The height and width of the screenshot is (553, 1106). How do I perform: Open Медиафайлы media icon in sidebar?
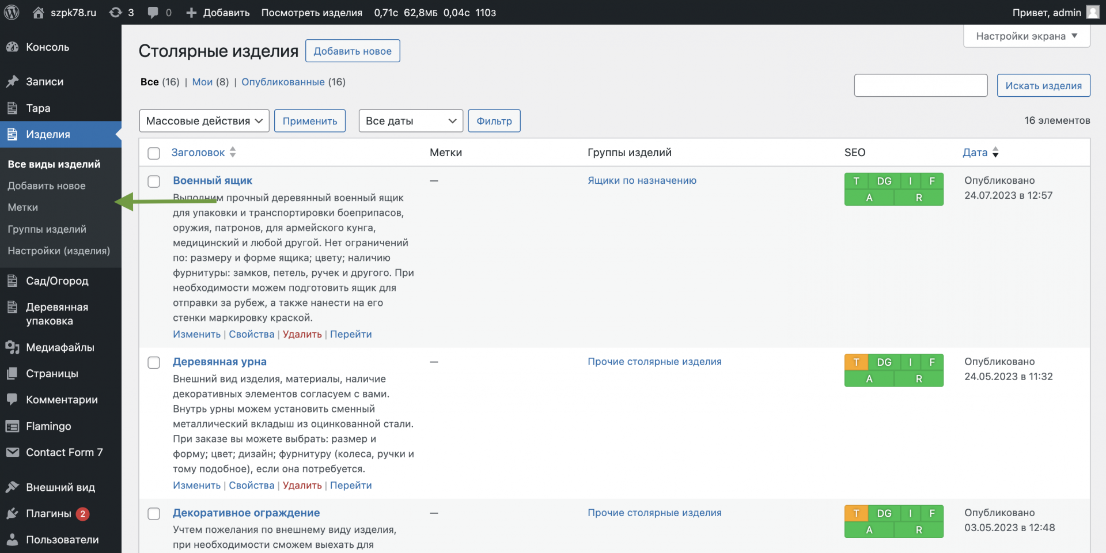(x=12, y=347)
